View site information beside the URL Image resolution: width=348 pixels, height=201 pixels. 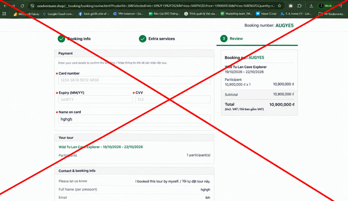(32, 6)
